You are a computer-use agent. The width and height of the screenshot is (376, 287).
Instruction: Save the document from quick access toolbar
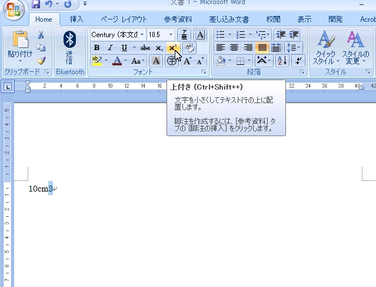click(36, 4)
